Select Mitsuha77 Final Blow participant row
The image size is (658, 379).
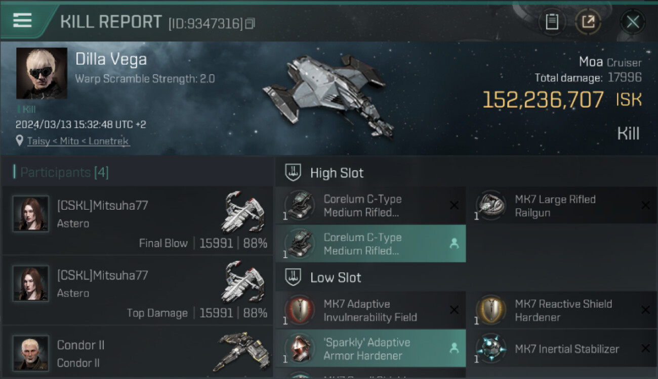coord(138,221)
